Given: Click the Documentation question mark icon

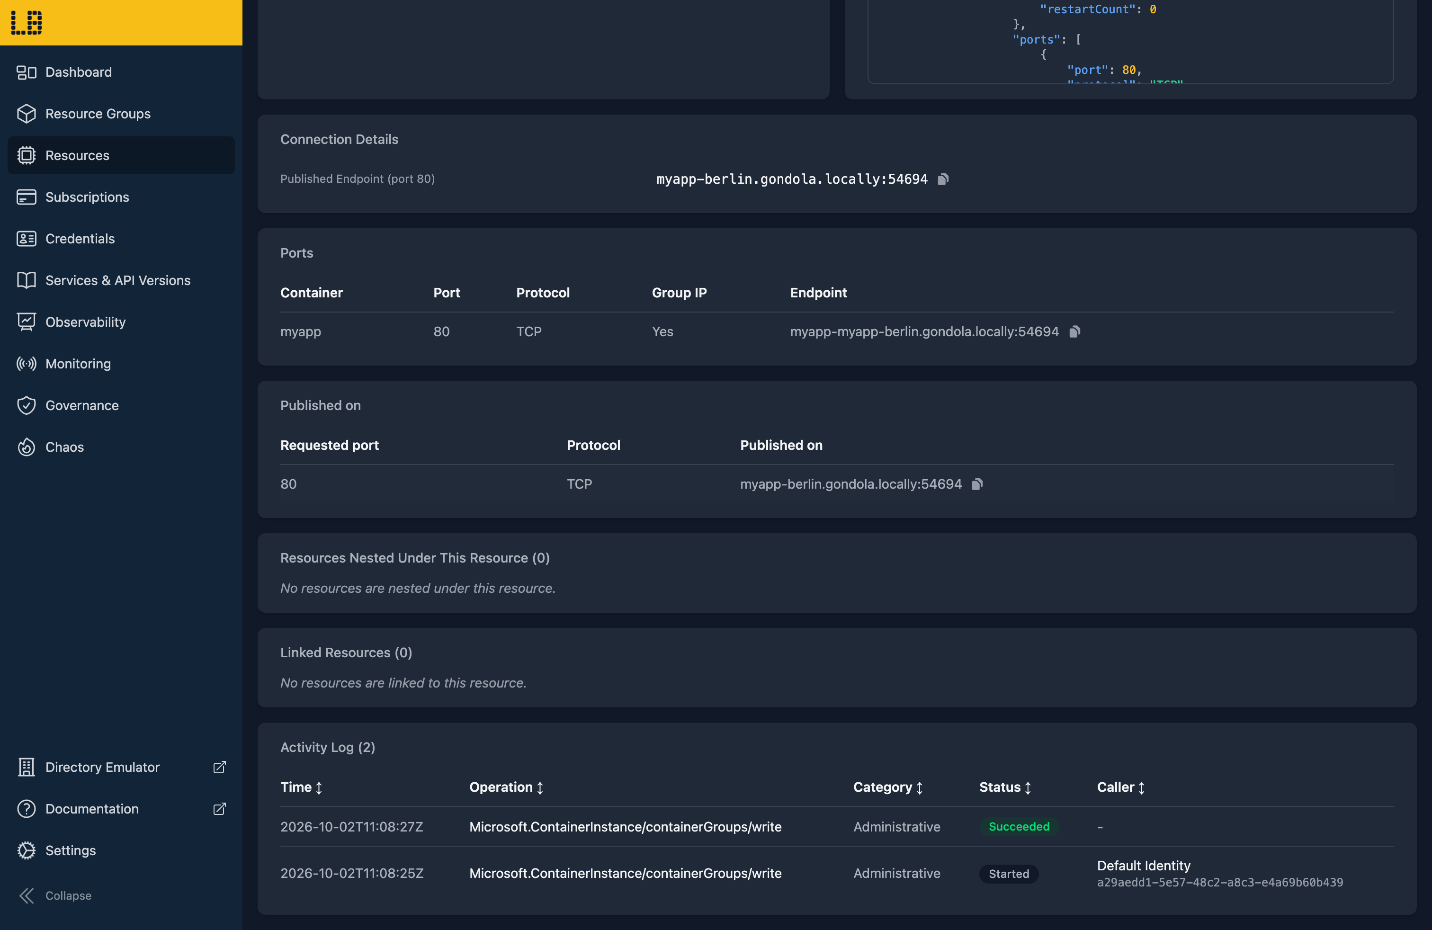Looking at the screenshot, I should point(27,808).
